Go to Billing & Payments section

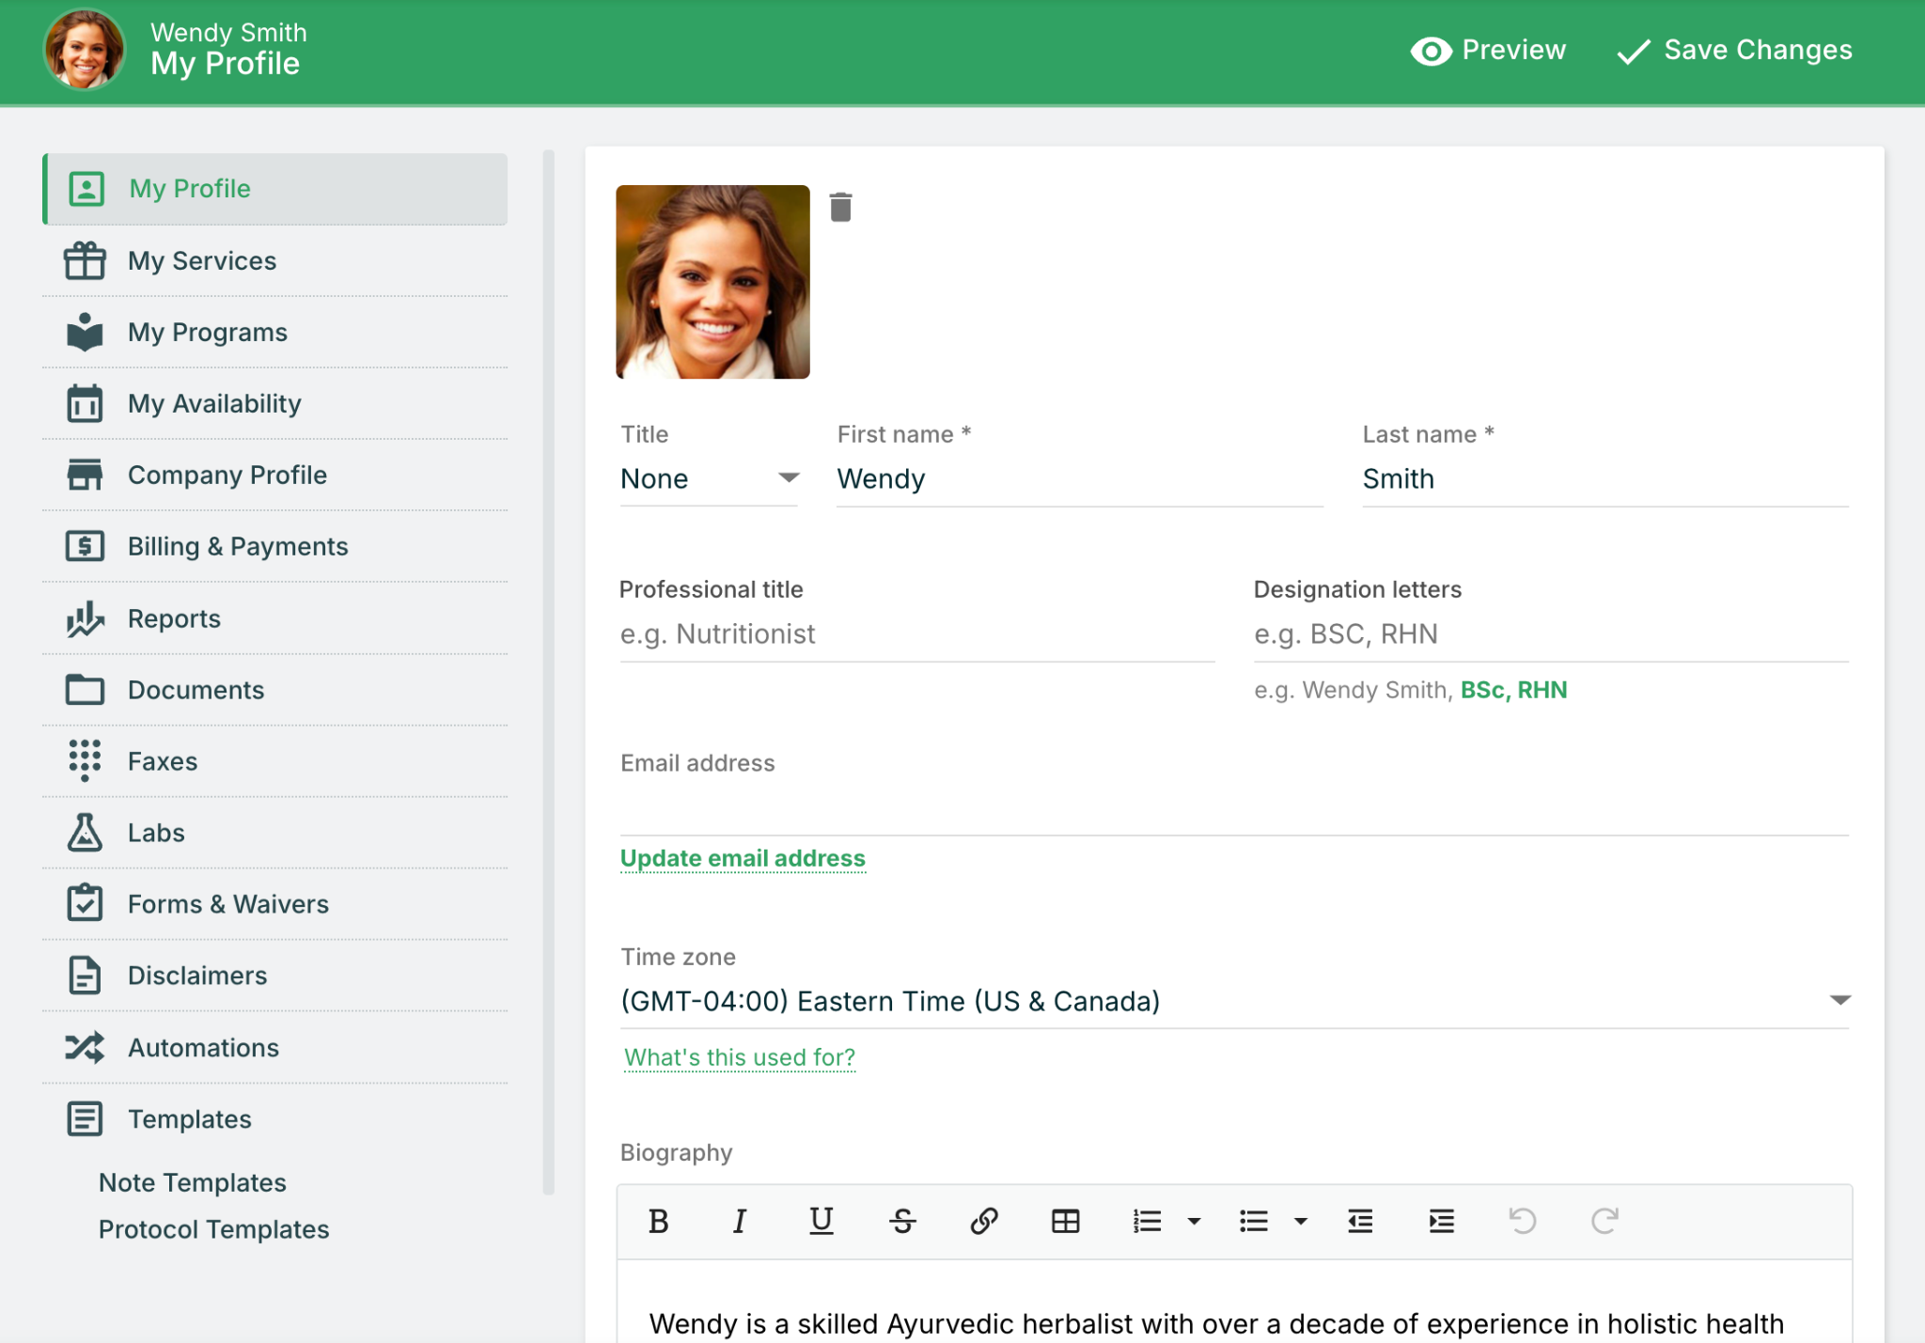pos(238,546)
